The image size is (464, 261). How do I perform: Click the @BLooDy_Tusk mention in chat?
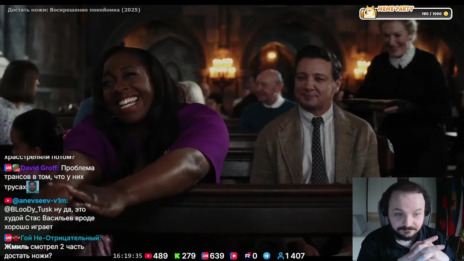(28, 209)
